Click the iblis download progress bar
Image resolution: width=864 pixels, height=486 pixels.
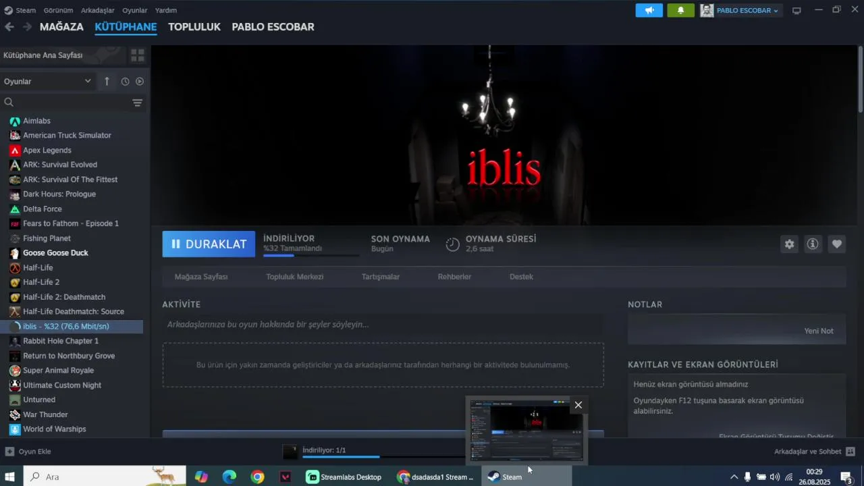(311, 256)
